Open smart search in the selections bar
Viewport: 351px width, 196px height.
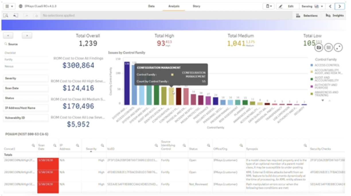[x=5, y=16]
